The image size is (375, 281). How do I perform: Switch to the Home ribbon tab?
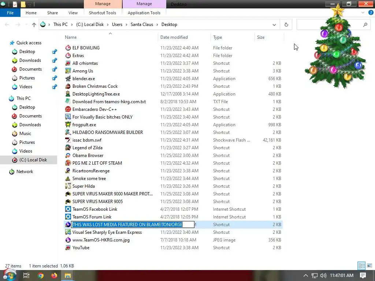coord(31,13)
